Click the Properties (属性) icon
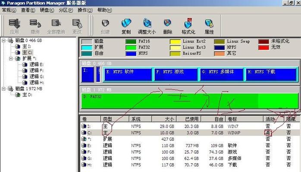The height and width of the screenshot is (172, 301). pos(209,23)
